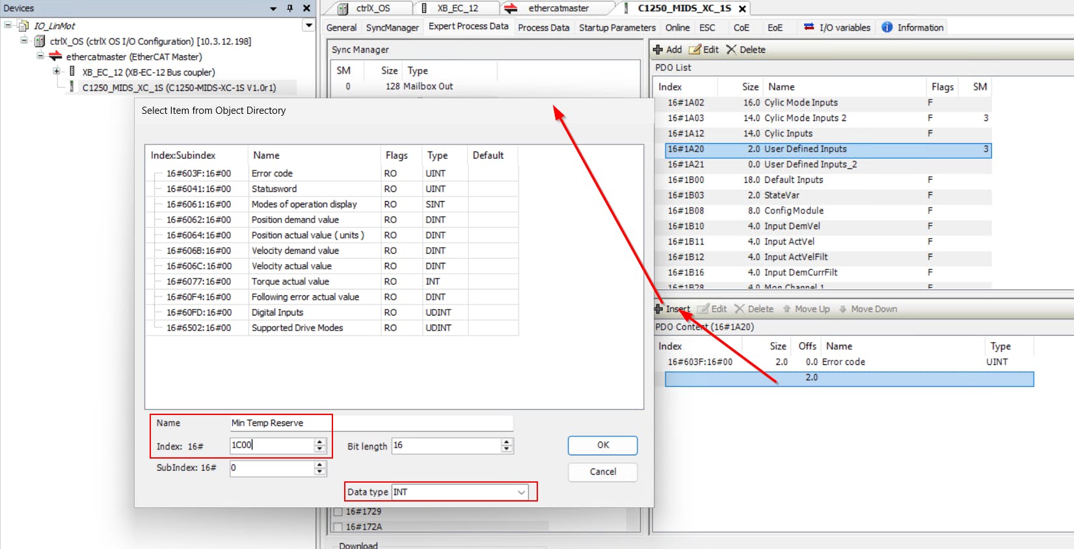Click the Edit PDO pencil icon

pos(695,49)
